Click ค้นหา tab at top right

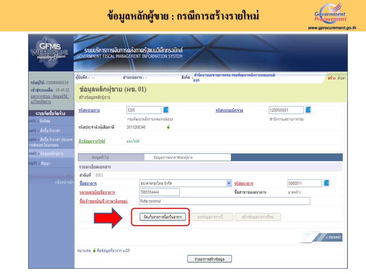pos(341,78)
